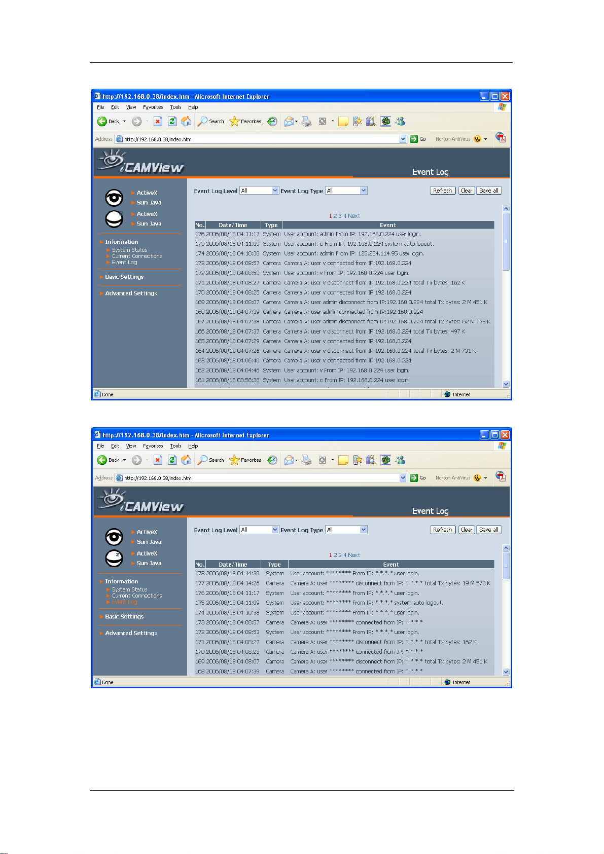Select log entry No. 177 in lower window
604x854 pixels.
click(x=344, y=583)
